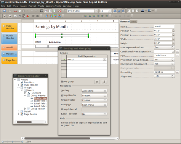Open the font size dropdown arrow
This screenshot has height=144, width=181.
pyautogui.click(x=110, y=11)
